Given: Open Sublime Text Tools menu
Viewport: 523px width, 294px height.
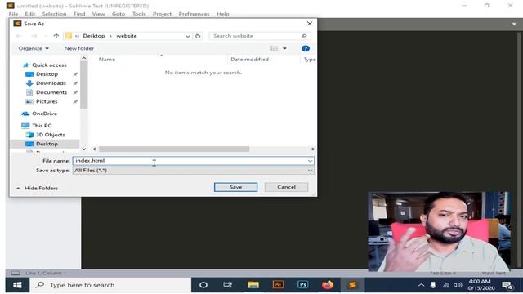Looking at the screenshot, I should (139, 14).
